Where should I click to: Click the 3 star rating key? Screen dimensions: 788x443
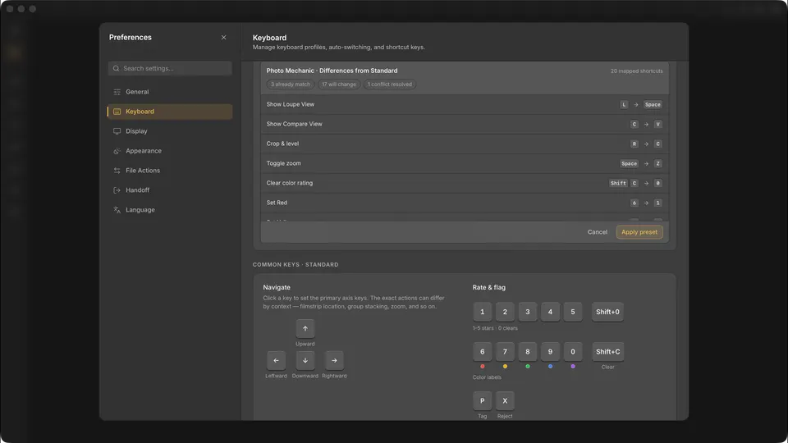[x=528, y=312]
